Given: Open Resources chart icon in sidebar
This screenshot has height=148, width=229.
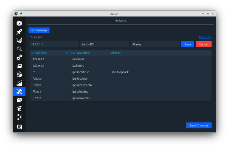Looking at the screenshot, I should 19,83.
